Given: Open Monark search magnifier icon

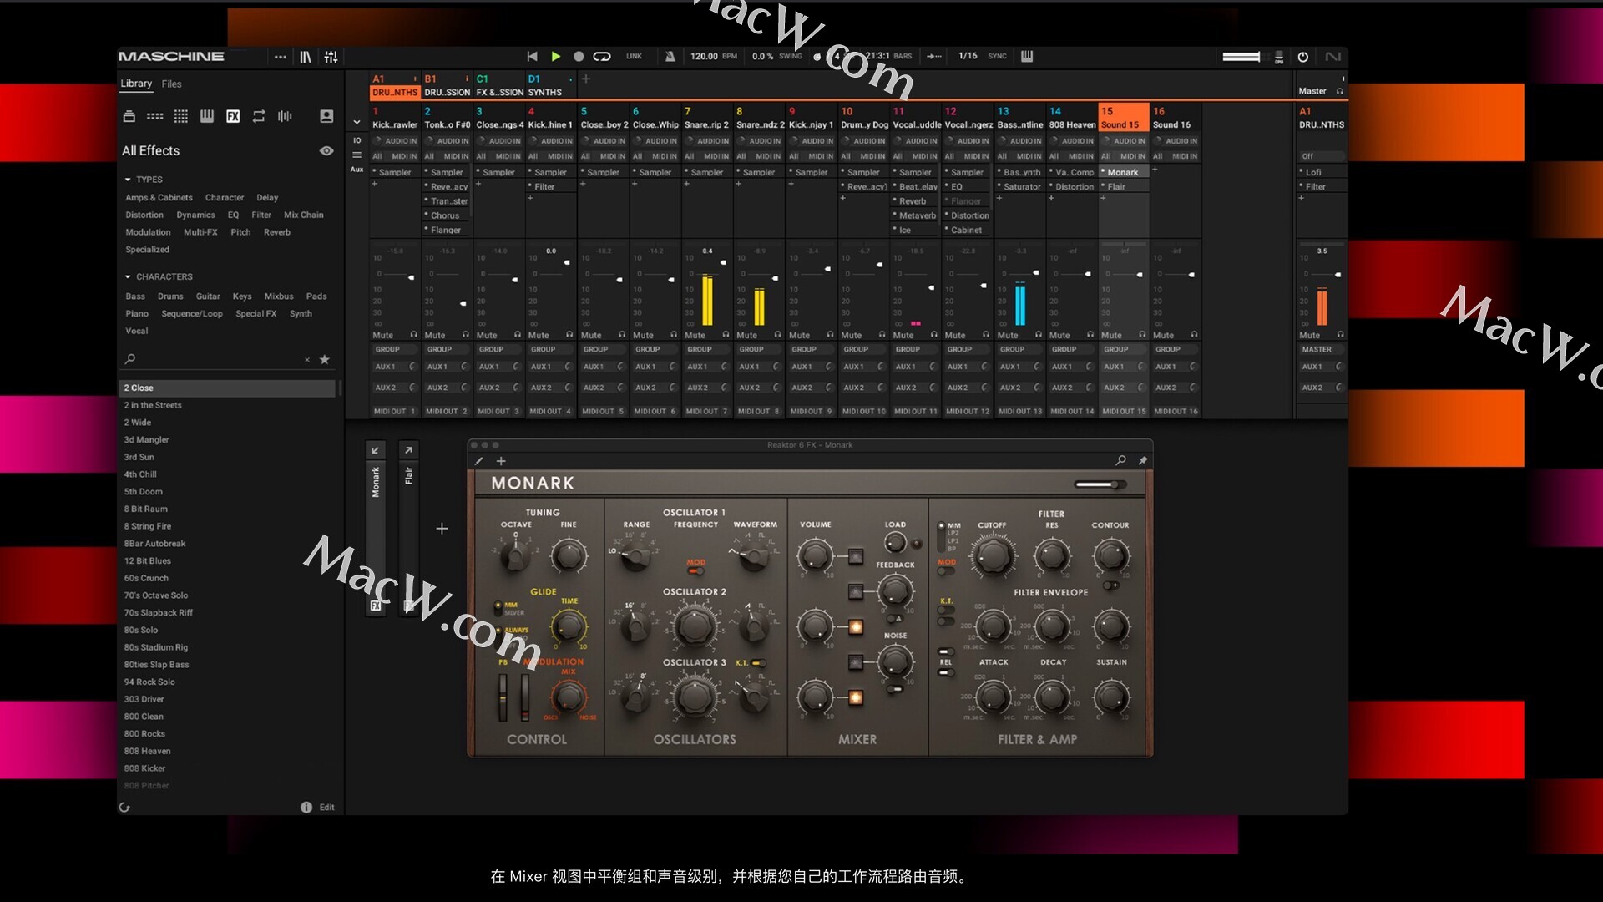Looking at the screenshot, I should (x=1121, y=460).
